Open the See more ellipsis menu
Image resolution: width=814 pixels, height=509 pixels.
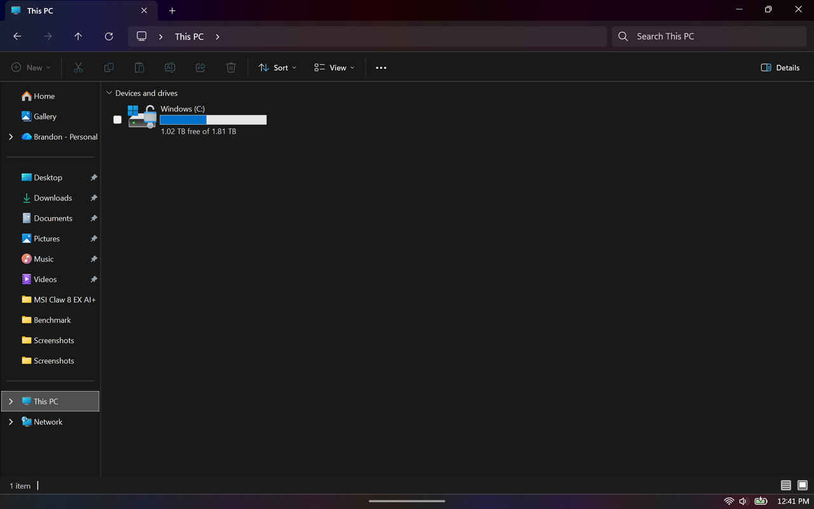(381, 67)
